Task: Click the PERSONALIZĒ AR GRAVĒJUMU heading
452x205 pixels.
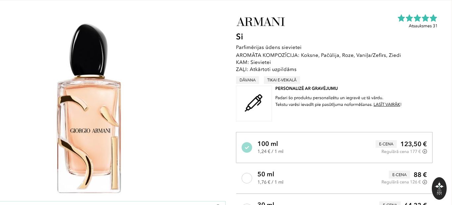Action: coord(306,88)
